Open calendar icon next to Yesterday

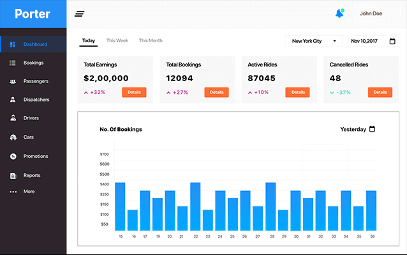372,129
